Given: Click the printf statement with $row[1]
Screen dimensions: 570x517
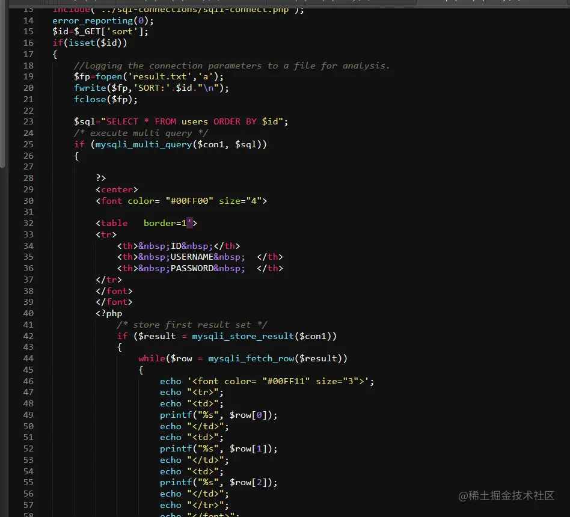Looking at the screenshot, I should (218, 449).
